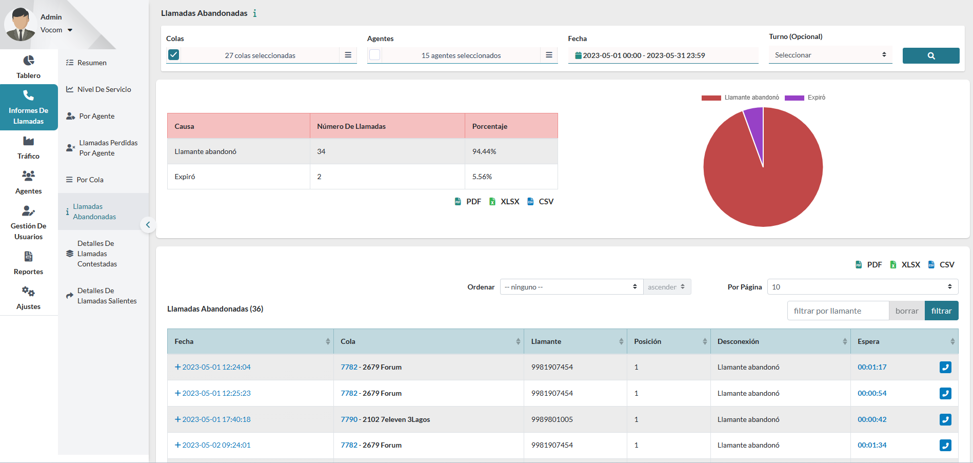Toggle Expiró legend series
This screenshot has height=463, width=973.
805,98
